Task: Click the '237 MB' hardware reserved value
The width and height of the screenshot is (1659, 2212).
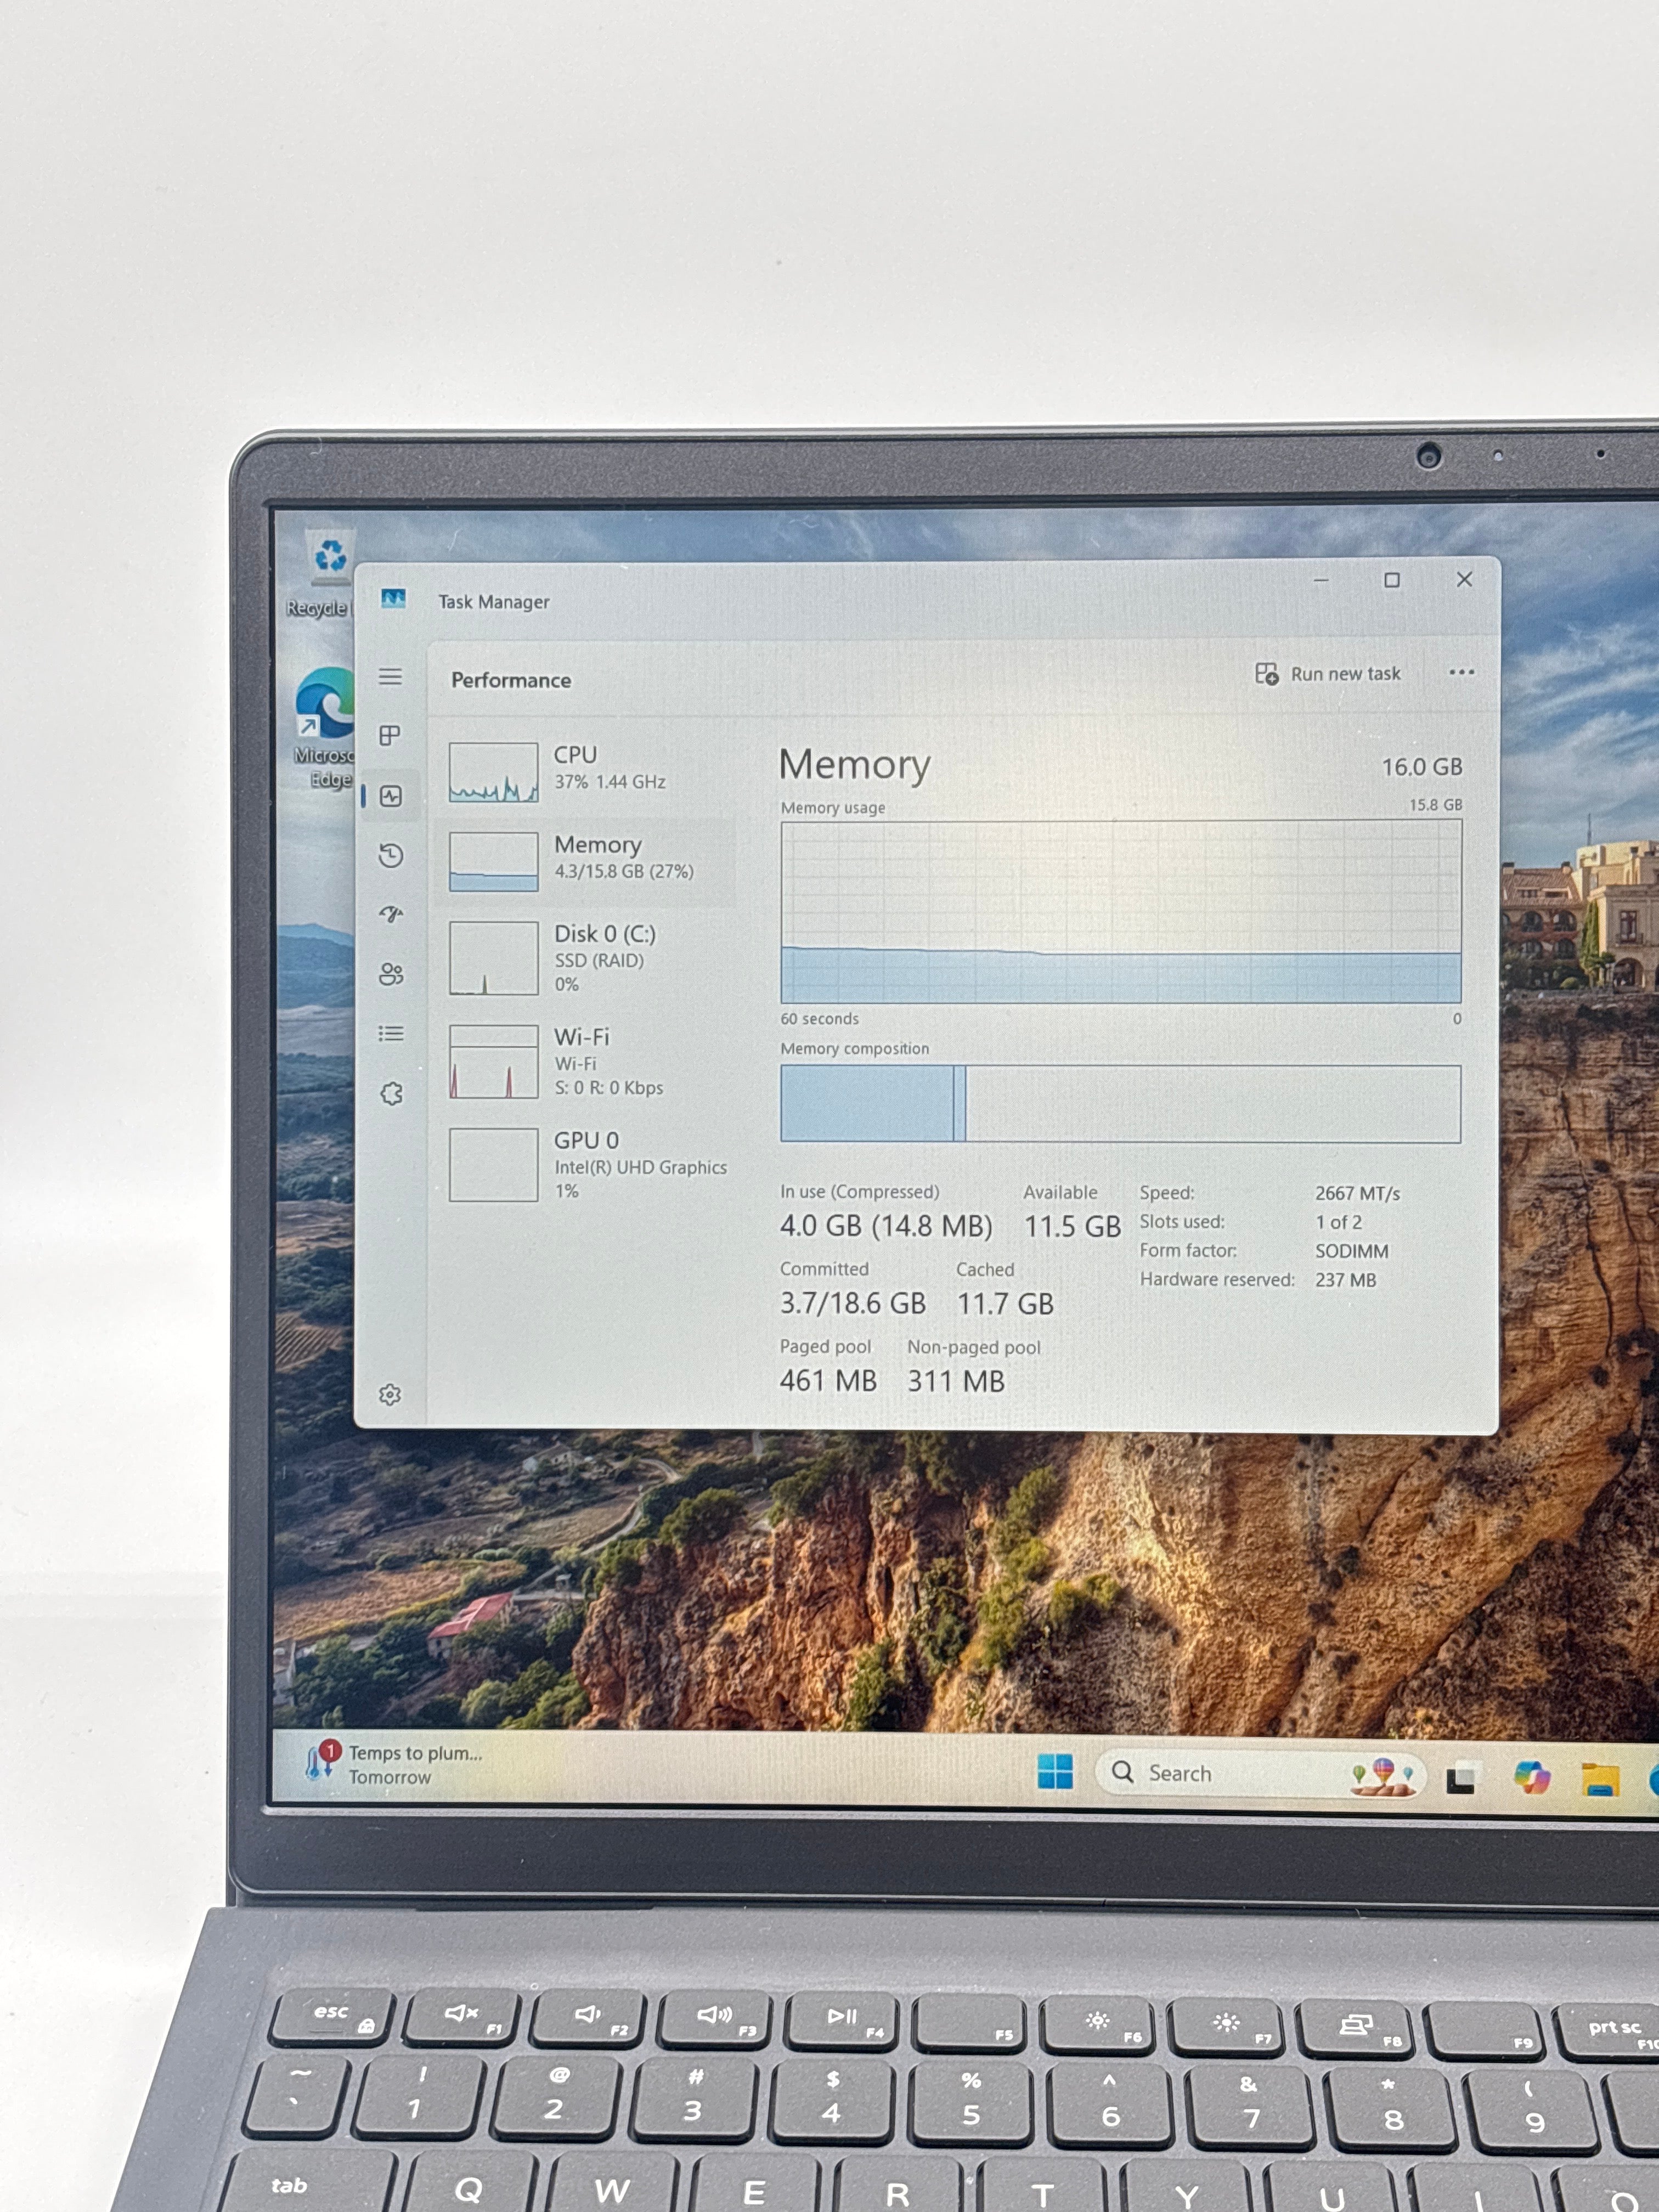Action: [1345, 1280]
